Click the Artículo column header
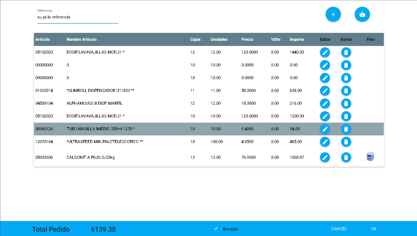The height and width of the screenshot is (236, 417). point(43,39)
